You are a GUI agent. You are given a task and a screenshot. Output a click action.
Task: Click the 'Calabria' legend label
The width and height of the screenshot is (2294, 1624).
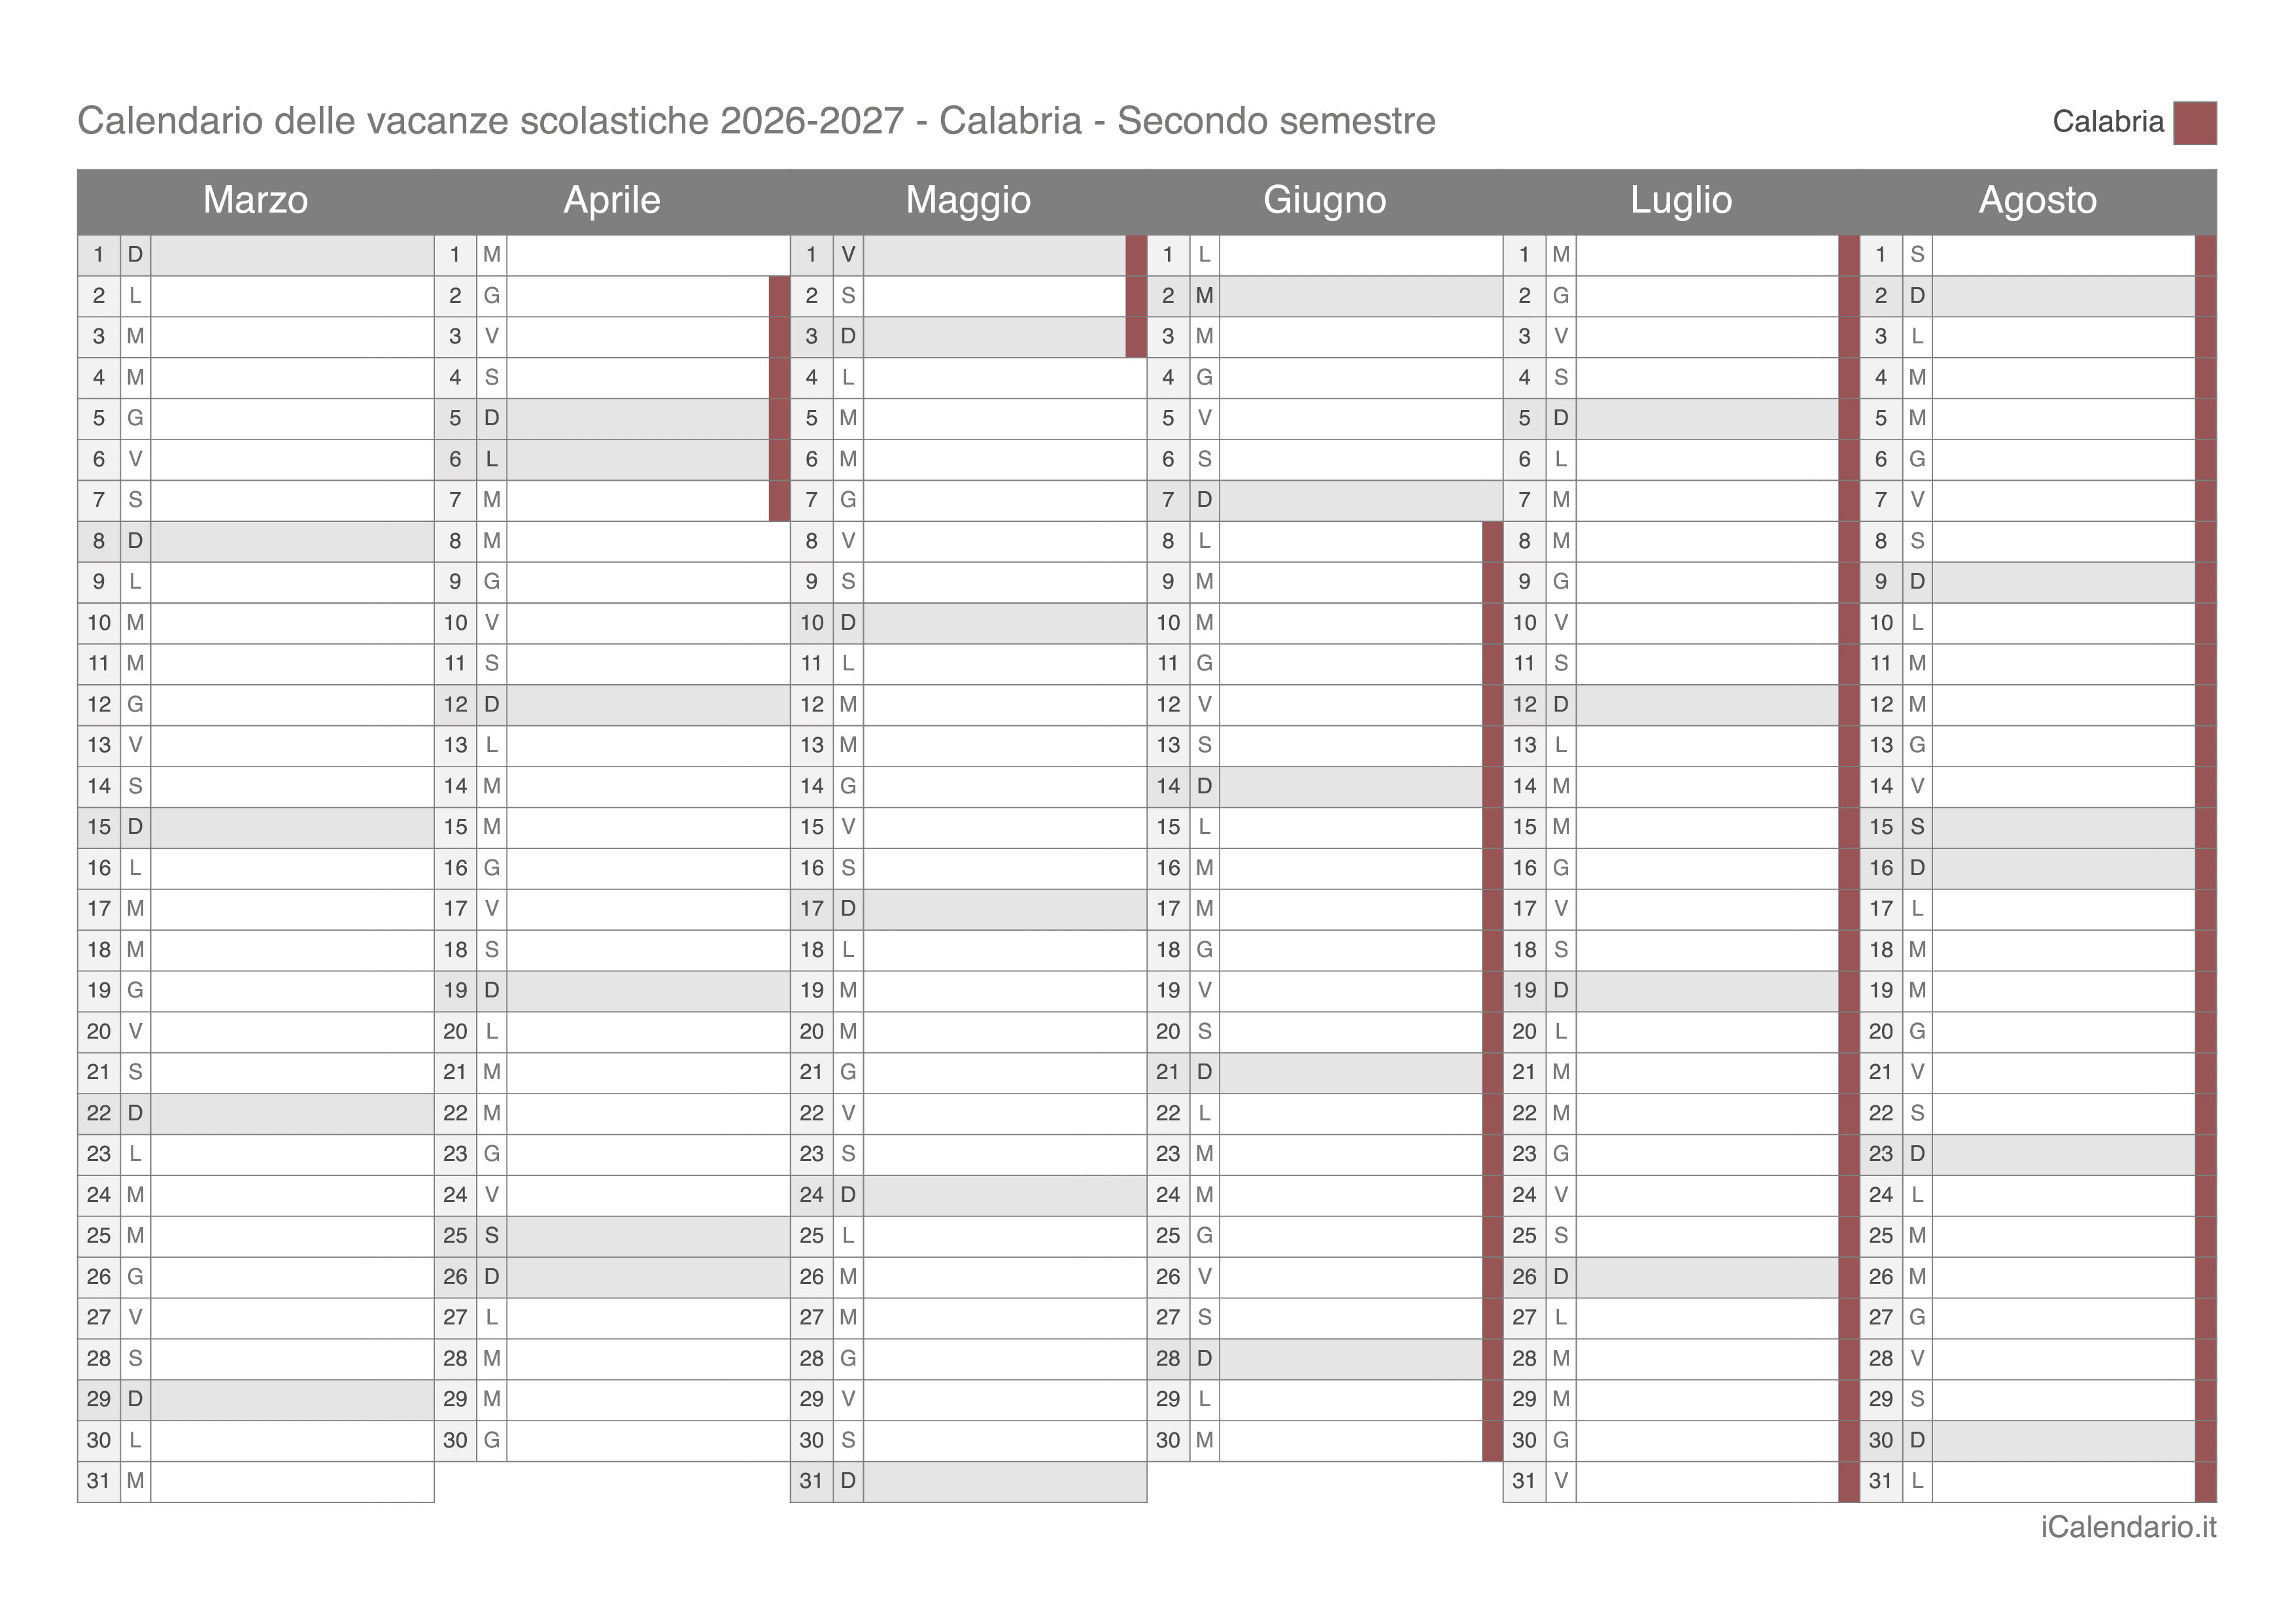pyautogui.click(x=2108, y=122)
